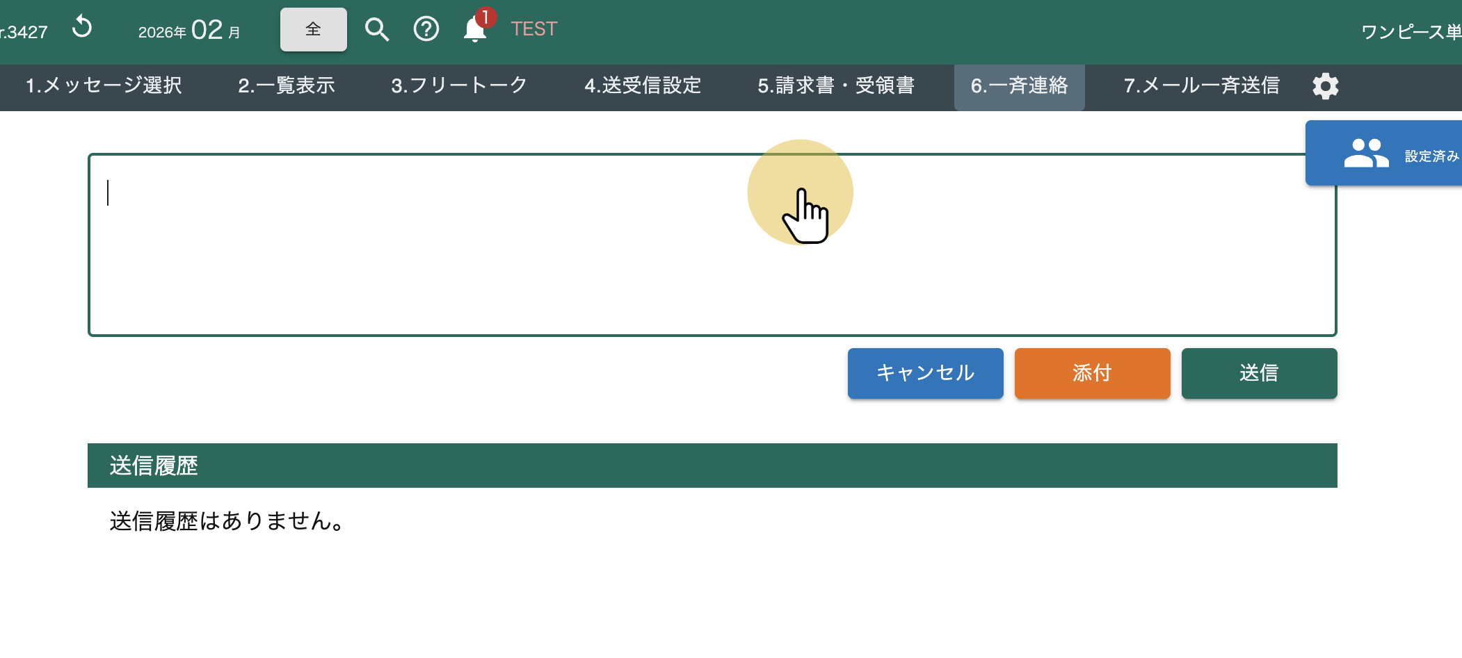Screen dimensions: 1462x658
Task: Click the reload arrow icon
Action: [82, 28]
